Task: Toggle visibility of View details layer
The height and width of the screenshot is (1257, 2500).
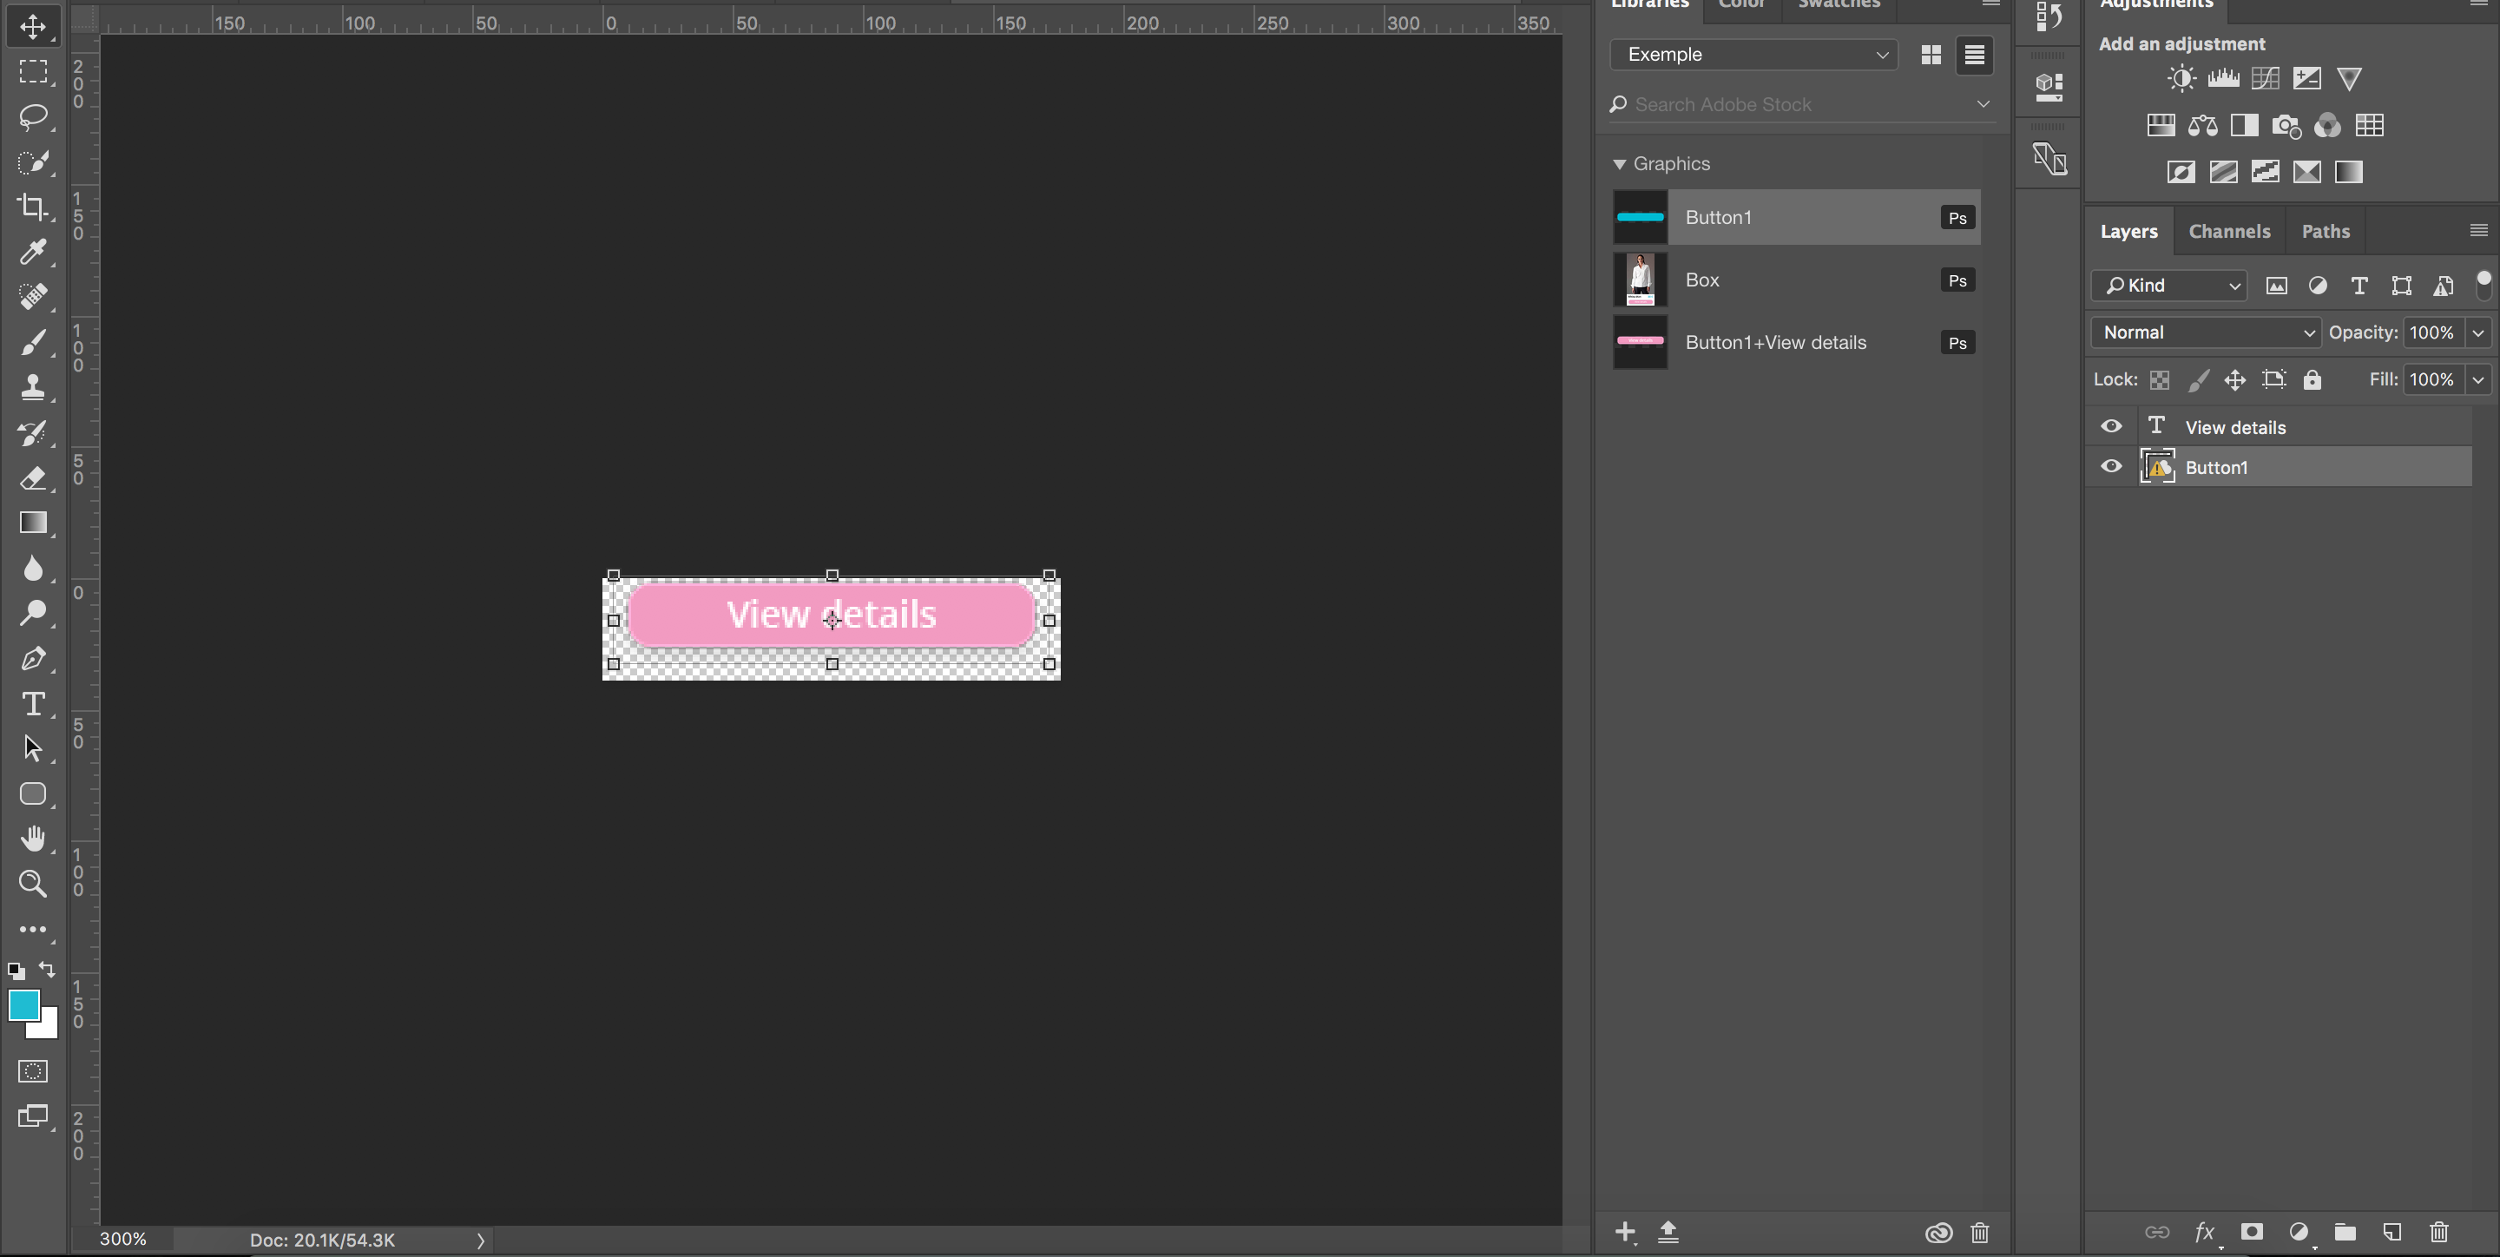Action: coord(2110,426)
